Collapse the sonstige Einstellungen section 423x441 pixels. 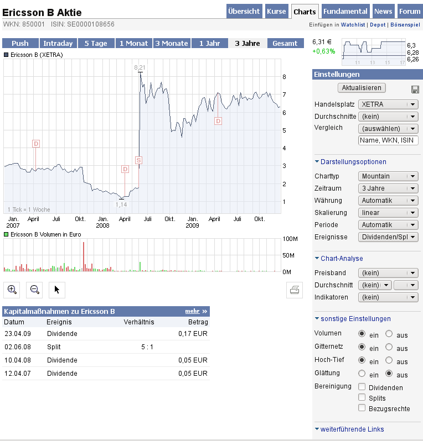click(x=353, y=319)
